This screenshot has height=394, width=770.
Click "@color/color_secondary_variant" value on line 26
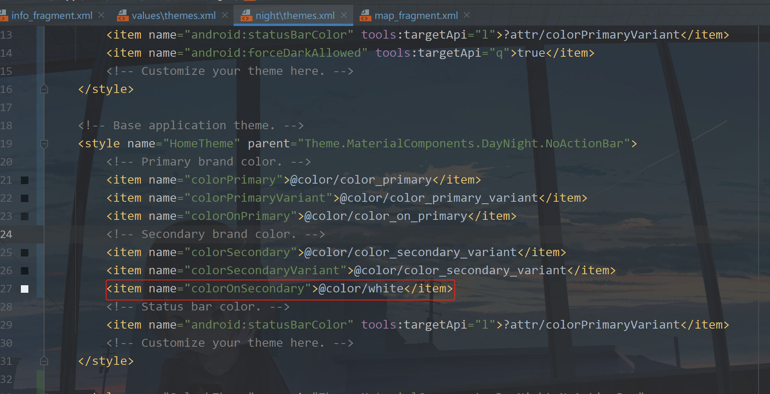[460, 271]
